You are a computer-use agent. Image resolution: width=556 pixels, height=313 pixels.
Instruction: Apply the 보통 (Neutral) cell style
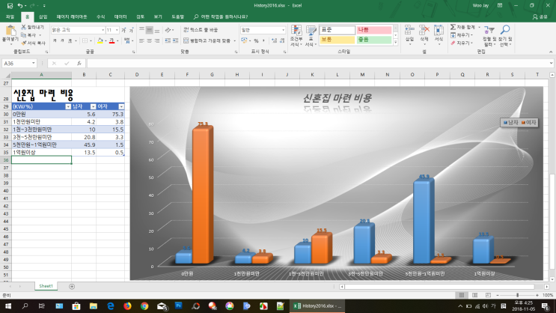coord(337,40)
